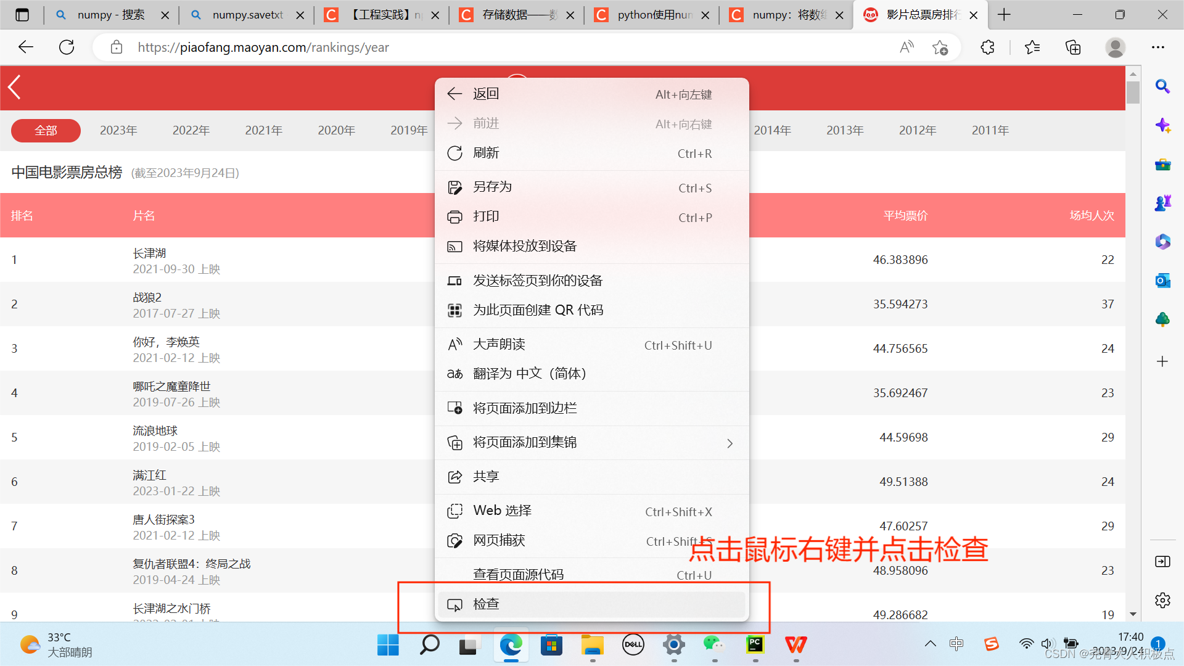The height and width of the screenshot is (666, 1184).
Task: Click the page vertical scrollbar thumb
Action: (x=1133, y=92)
